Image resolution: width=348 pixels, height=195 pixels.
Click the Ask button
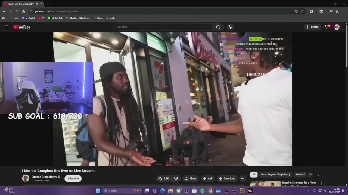pos(207,178)
